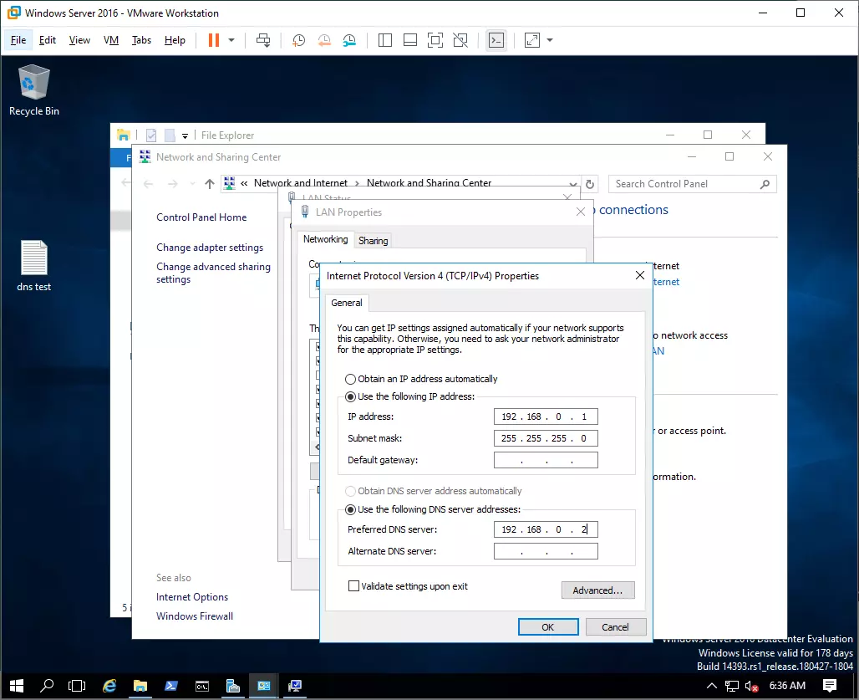Open Windows Firewall link
The height and width of the screenshot is (700, 859).
(x=195, y=616)
